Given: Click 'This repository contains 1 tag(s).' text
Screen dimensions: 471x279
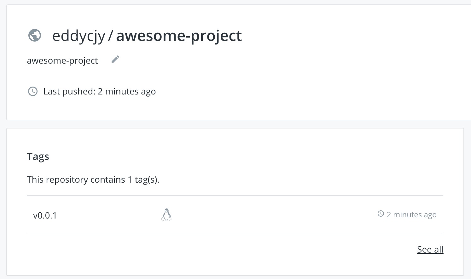Looking at the screenshot, I should 93,179.
